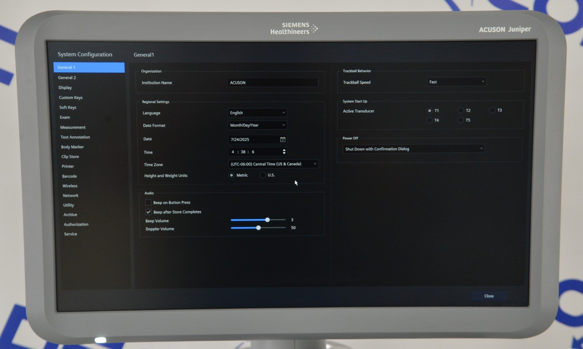Image resolution: width=583 pixels, height=349 pixels.
Task: Open Exam settings
Action: pos(65,117)
